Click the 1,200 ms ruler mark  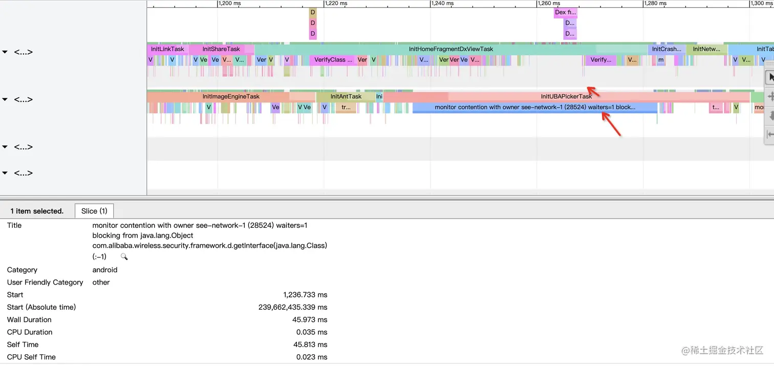229,3
